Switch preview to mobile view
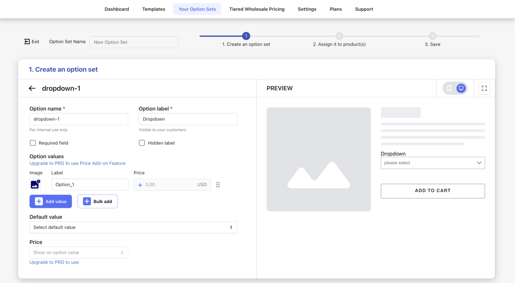 [449, 88]
